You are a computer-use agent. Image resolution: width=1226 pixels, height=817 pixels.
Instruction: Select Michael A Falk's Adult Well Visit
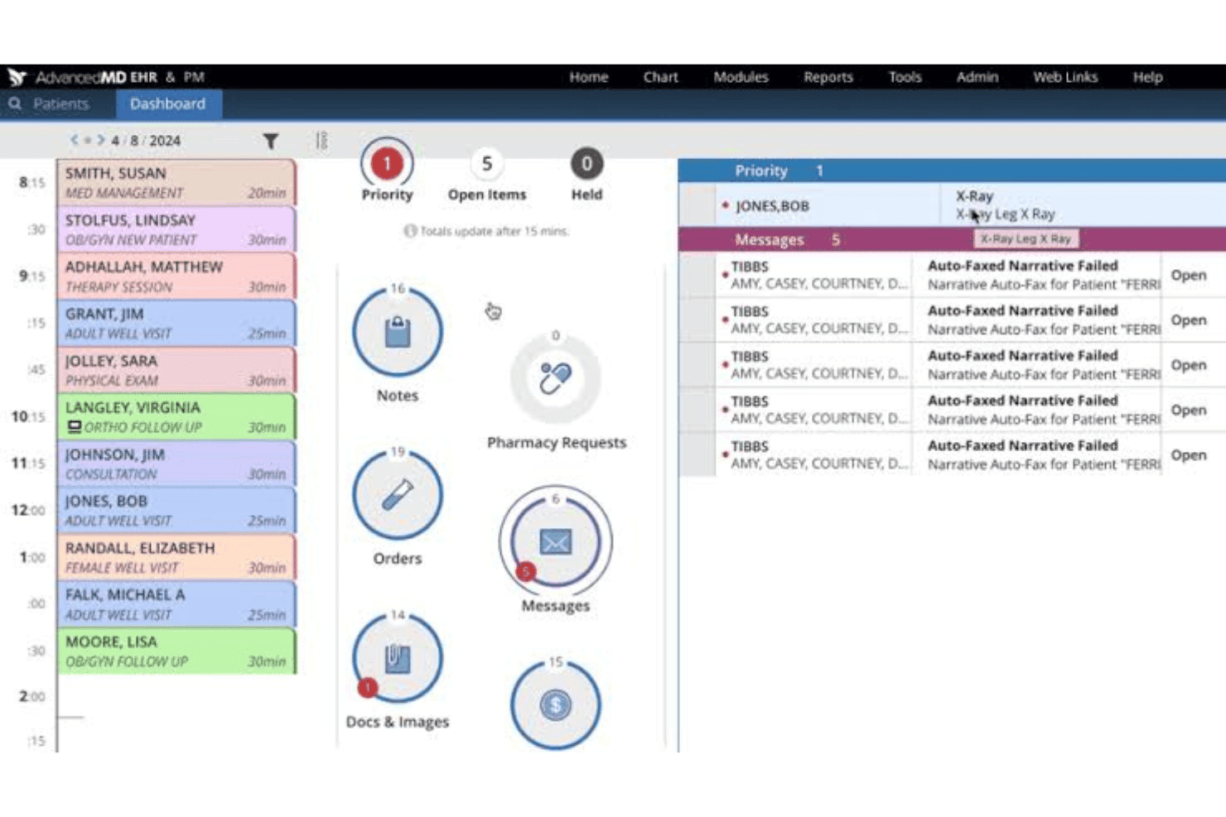(x=176, y=604)
